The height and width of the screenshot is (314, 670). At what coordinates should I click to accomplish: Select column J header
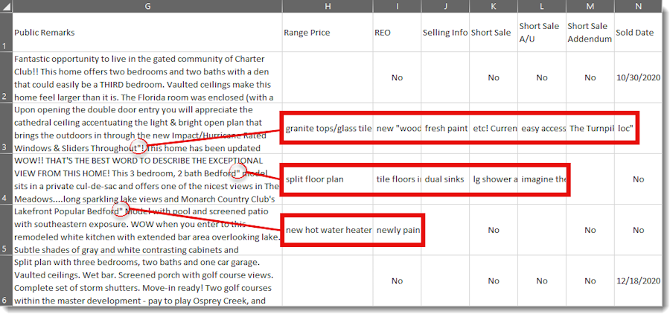(x=445, y=6)
